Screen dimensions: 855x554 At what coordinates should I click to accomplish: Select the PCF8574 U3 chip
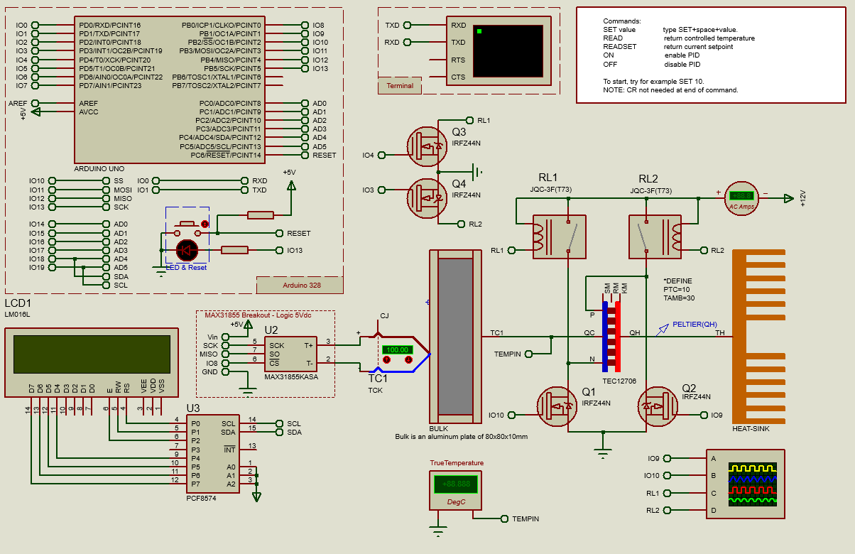(213, 454)
